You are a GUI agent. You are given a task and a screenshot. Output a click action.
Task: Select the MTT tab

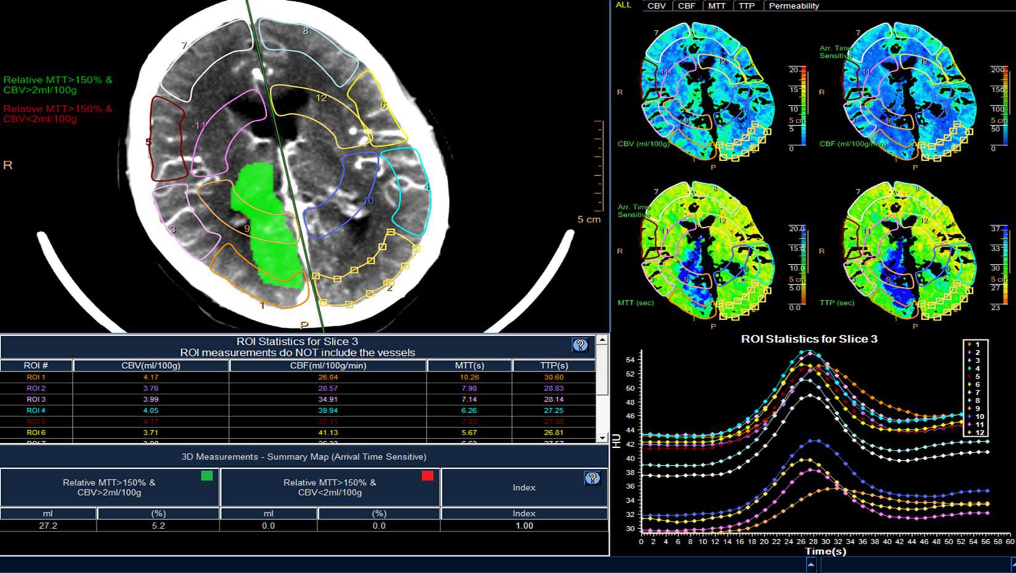point(716,6)
